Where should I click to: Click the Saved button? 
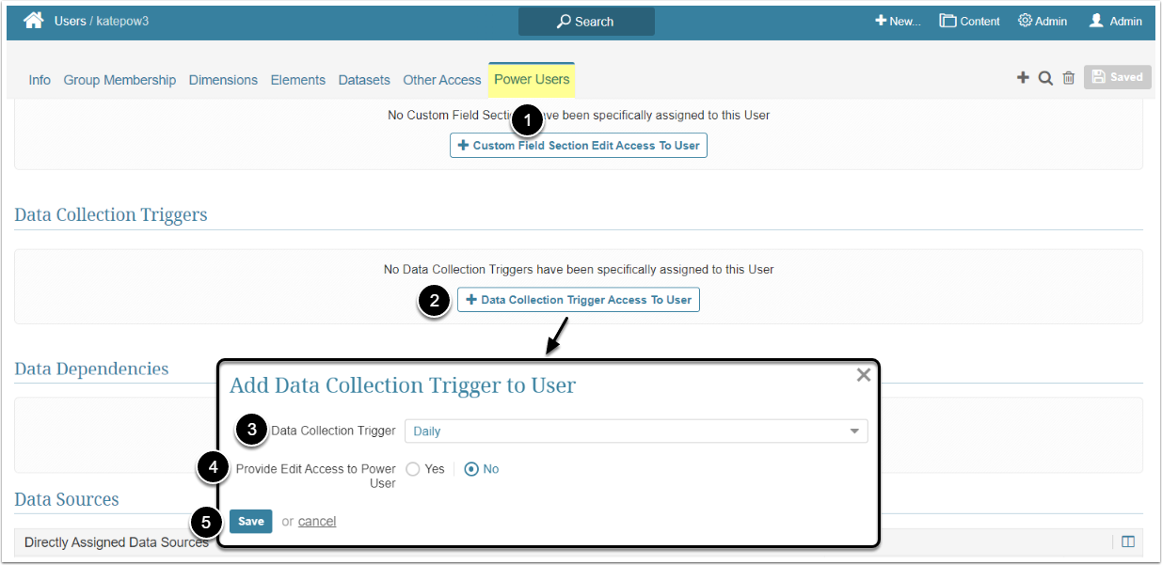click(1117, 77)
